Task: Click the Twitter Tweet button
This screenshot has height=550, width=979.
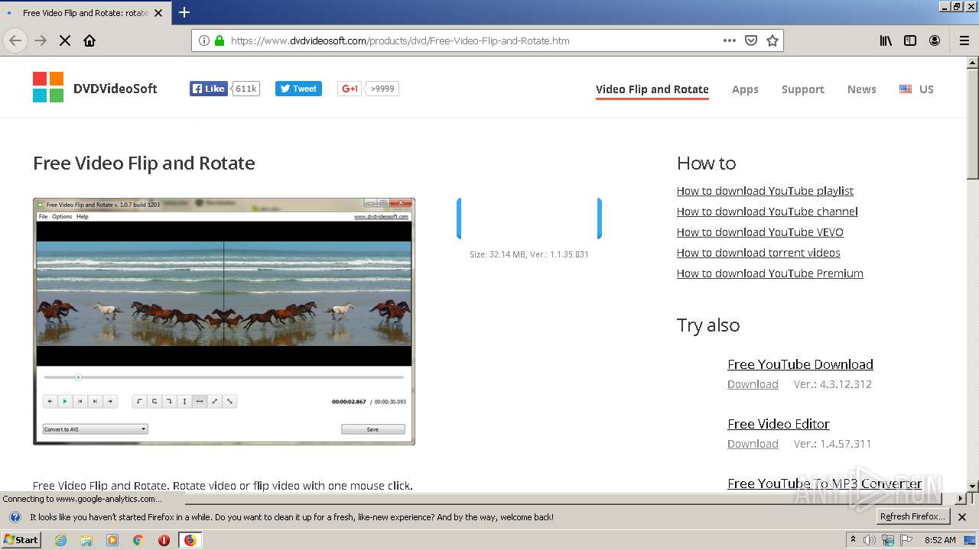Action: (298, 89)
